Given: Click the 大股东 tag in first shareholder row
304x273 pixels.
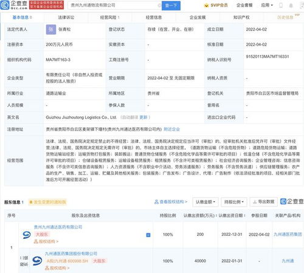Looking at the screenshot, I should [42, 235].
